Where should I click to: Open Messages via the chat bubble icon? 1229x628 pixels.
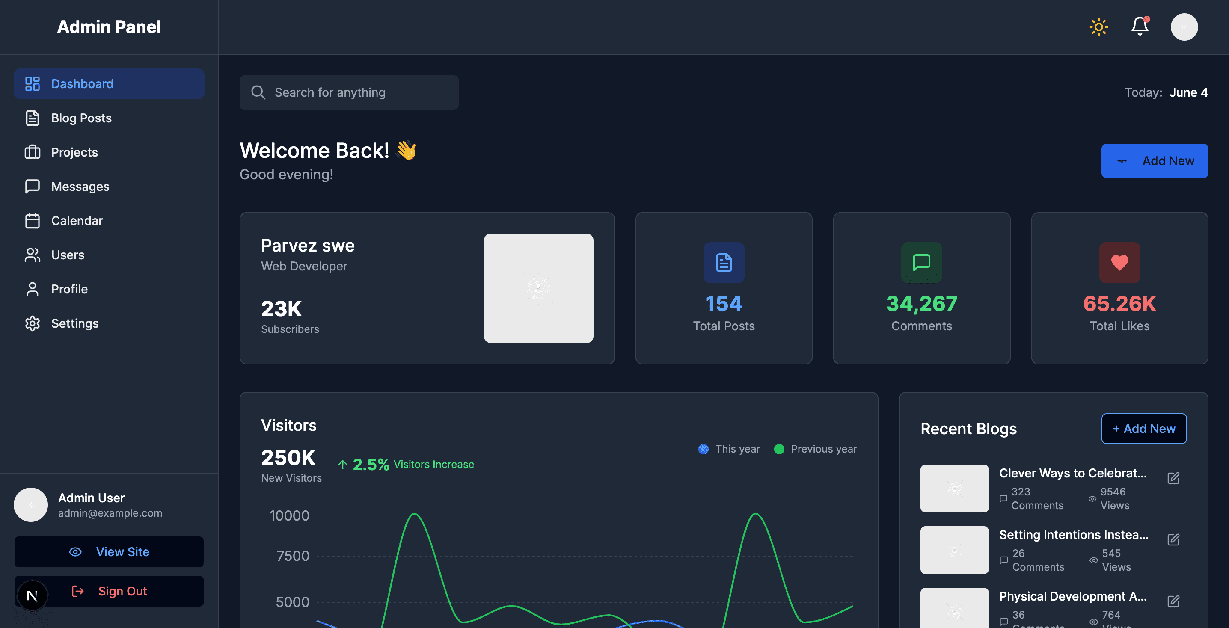[32, 186]
